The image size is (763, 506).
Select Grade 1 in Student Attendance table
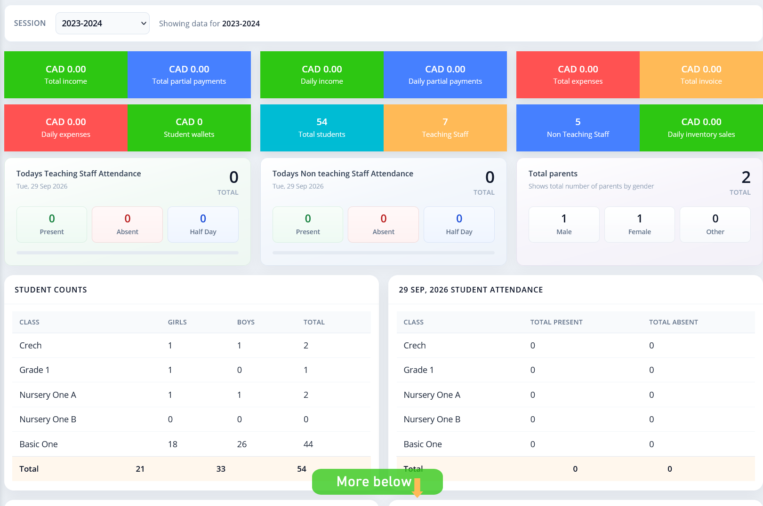point(576,370)
